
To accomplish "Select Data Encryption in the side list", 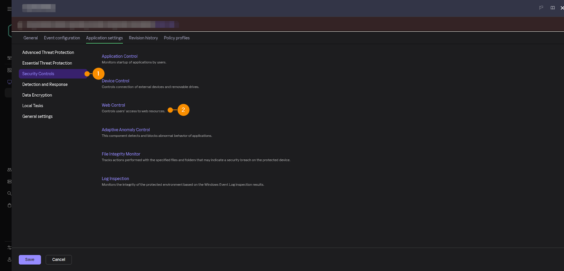I will click(37, 95).
